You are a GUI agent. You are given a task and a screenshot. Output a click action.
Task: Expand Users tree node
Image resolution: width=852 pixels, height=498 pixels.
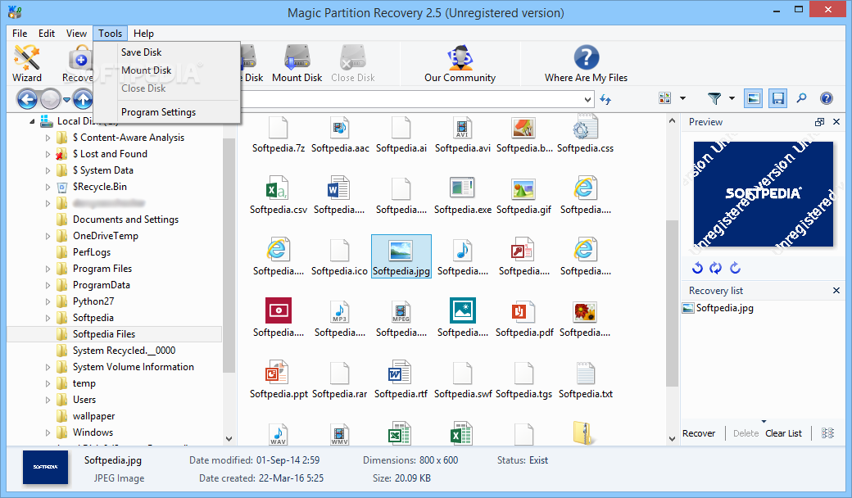coord(48,401)
